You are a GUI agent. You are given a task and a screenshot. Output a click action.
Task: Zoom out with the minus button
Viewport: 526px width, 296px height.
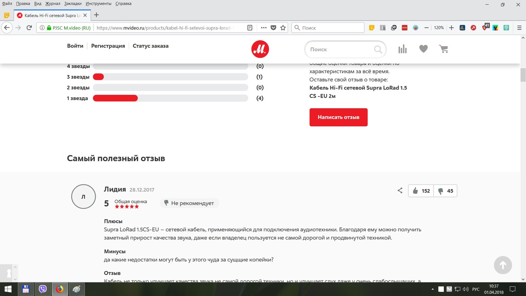coord(426,28)
